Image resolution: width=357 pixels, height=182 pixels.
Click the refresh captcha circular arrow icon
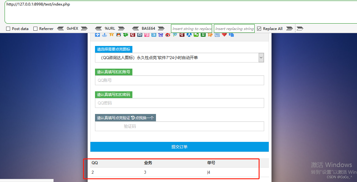click(133, 118)
